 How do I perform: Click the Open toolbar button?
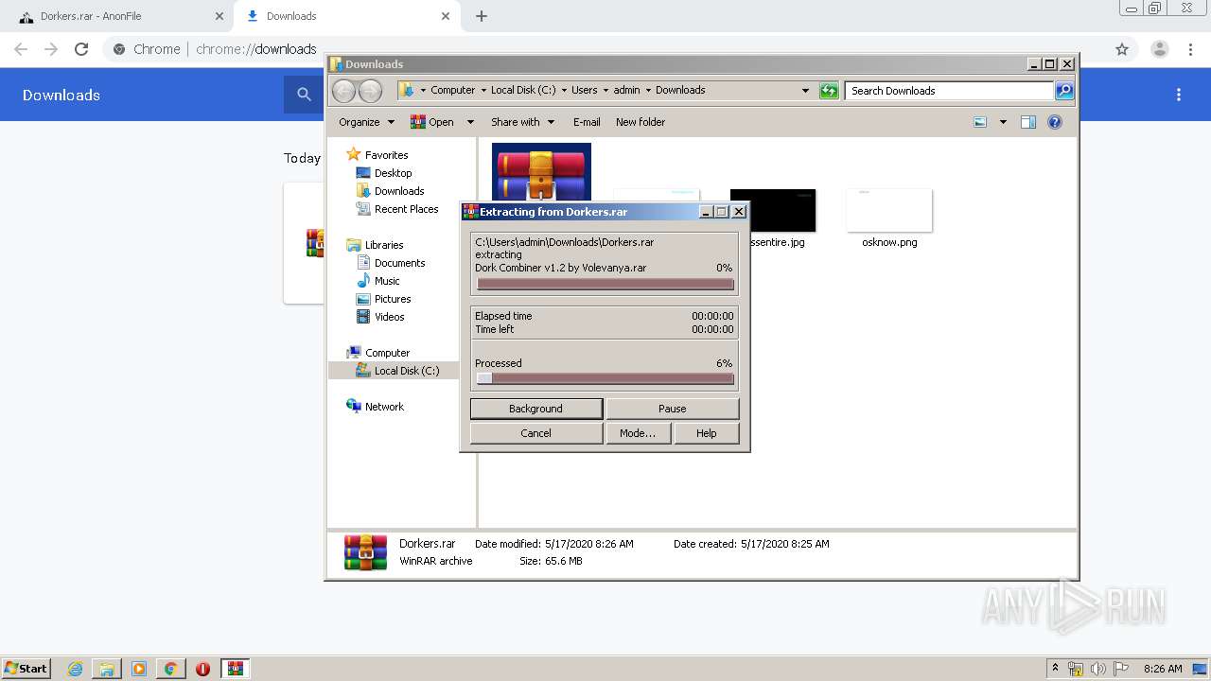click(432, 122)
